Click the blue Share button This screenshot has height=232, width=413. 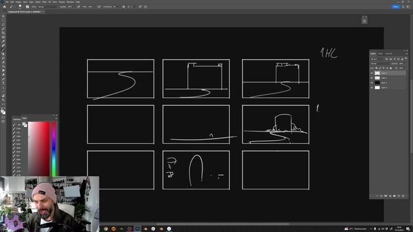[x=396, y=6]
